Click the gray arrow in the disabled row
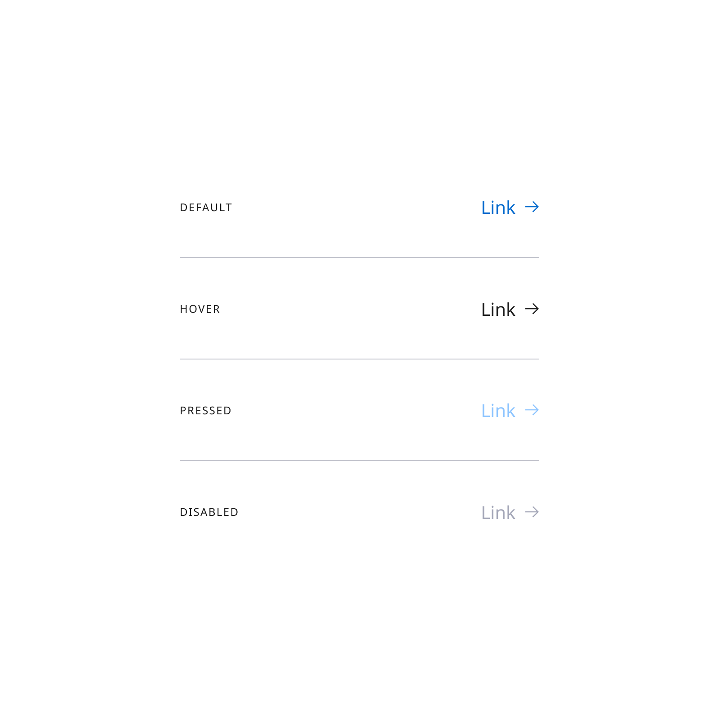Viewport: 719px width, 719px height. pos(532,512)
